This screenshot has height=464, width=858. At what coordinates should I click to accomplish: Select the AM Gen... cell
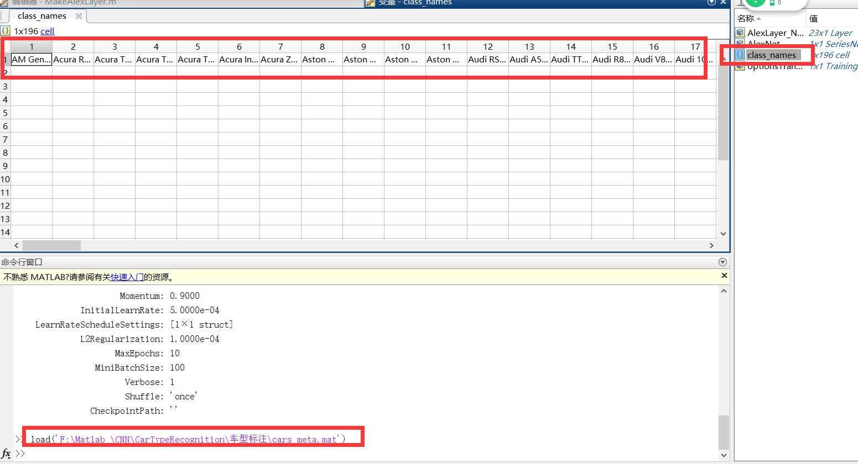tap(32, 60)
